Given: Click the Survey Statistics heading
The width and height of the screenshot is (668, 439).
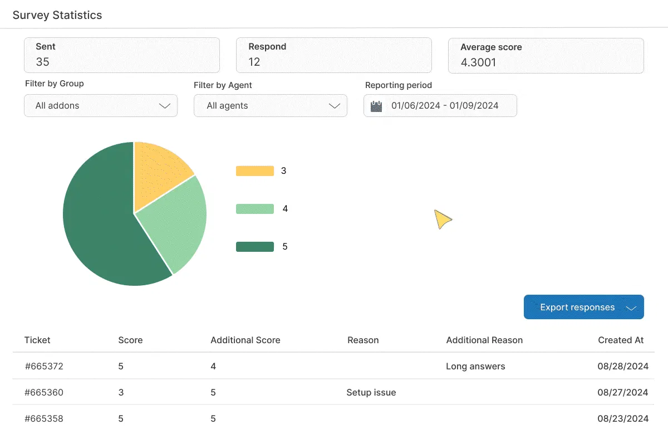Looking at the screenshot, I should (57, 15).
